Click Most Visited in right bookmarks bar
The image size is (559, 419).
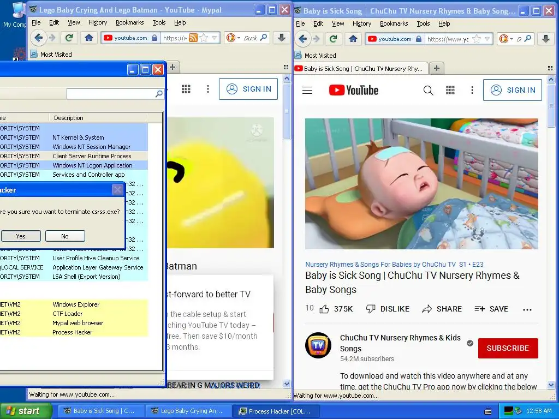tap(316, 56)
